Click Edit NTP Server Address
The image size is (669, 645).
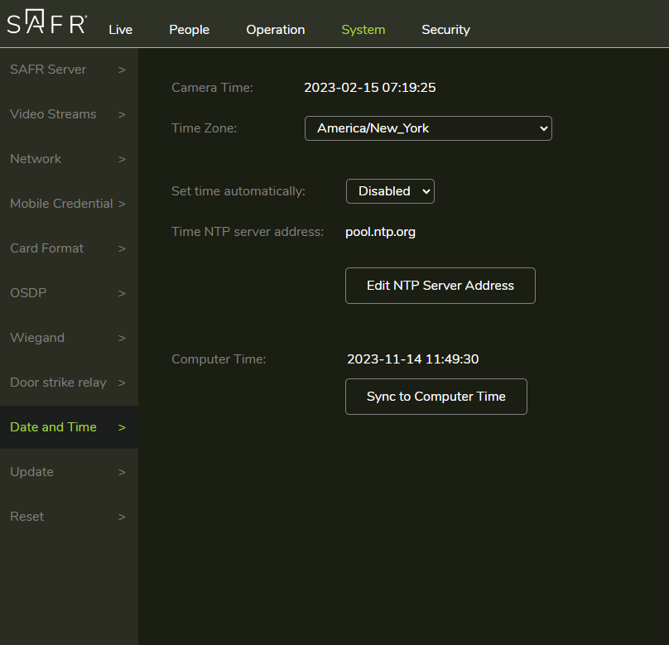(440, 285)
